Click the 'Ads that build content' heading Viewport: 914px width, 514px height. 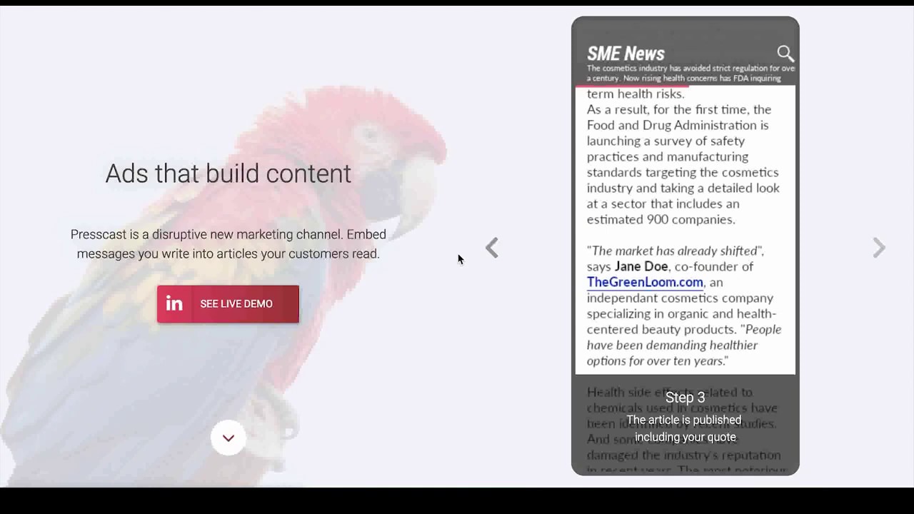tap(228, 173)
